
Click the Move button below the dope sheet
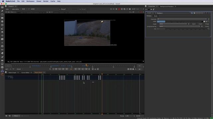[x=16, y=116]
